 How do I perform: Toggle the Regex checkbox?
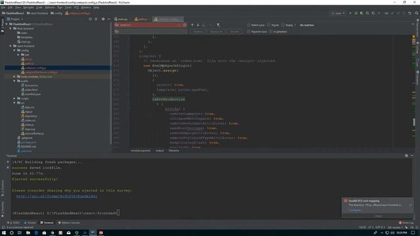pos(283,25)
